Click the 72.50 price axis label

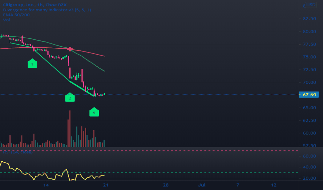(309, 70)
